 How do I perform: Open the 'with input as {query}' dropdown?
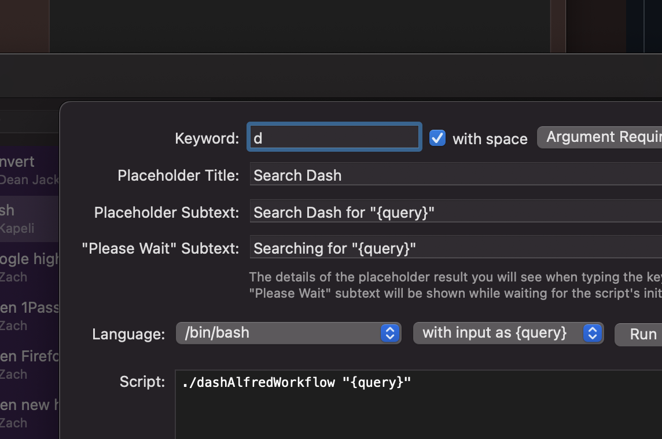coord(508,333)
